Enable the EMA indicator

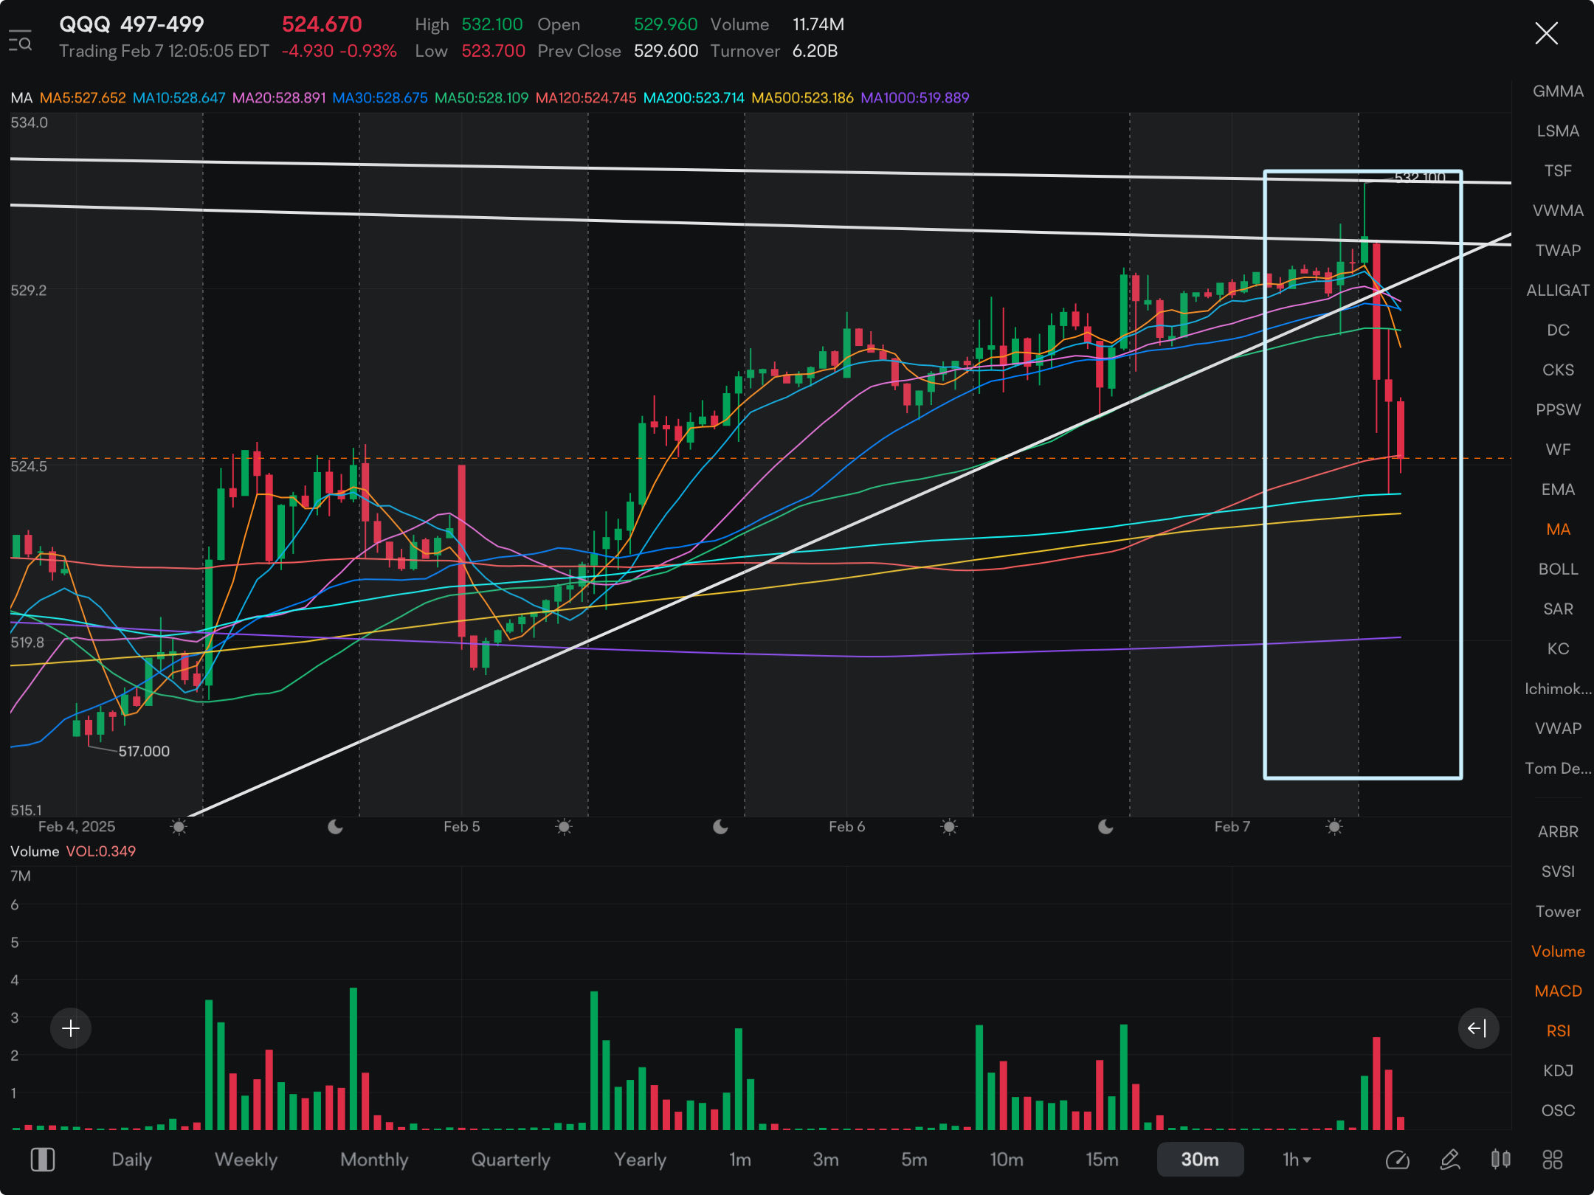[x=1558, y=490]
